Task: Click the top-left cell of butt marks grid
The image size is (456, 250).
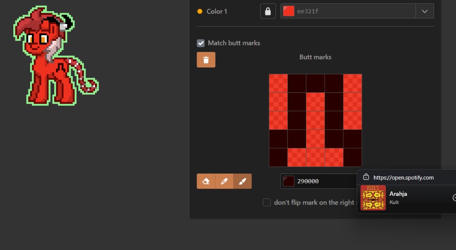Action: [278, 83]
